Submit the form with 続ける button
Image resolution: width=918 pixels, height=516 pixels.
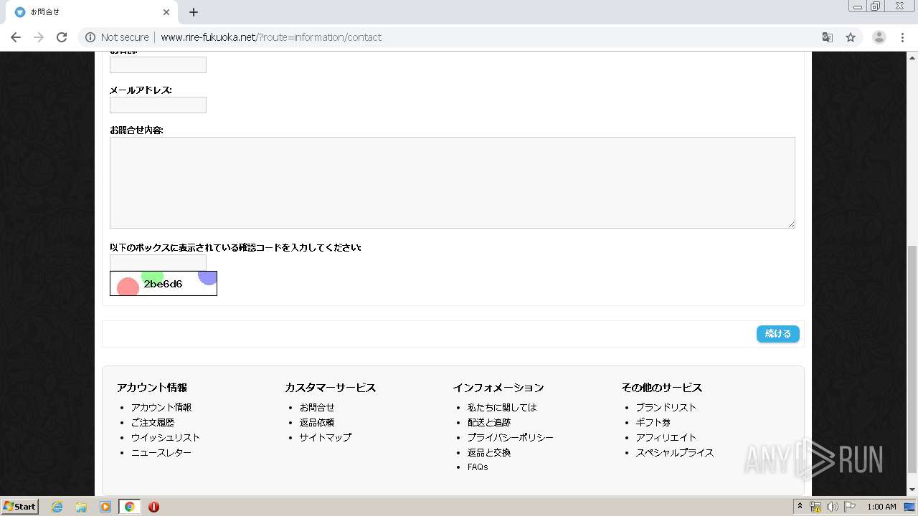pyautogui.click(x=777, y=334)
